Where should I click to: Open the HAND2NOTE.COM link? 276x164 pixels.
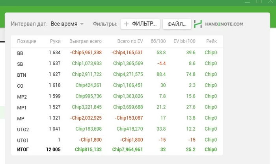coord(224,24)
